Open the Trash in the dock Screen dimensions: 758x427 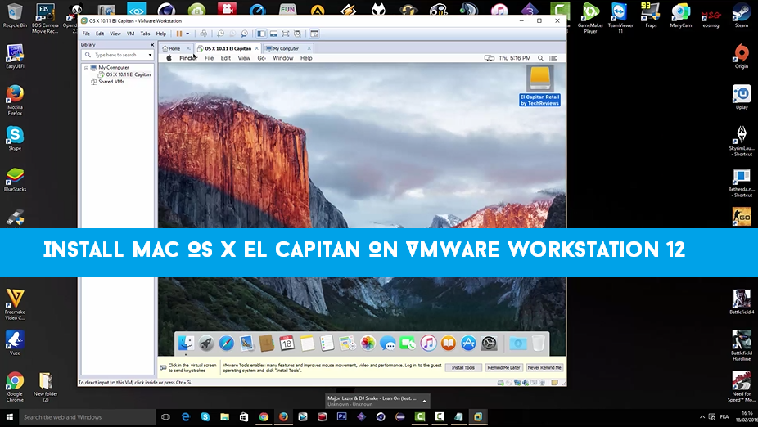click(x=538, y=344)
